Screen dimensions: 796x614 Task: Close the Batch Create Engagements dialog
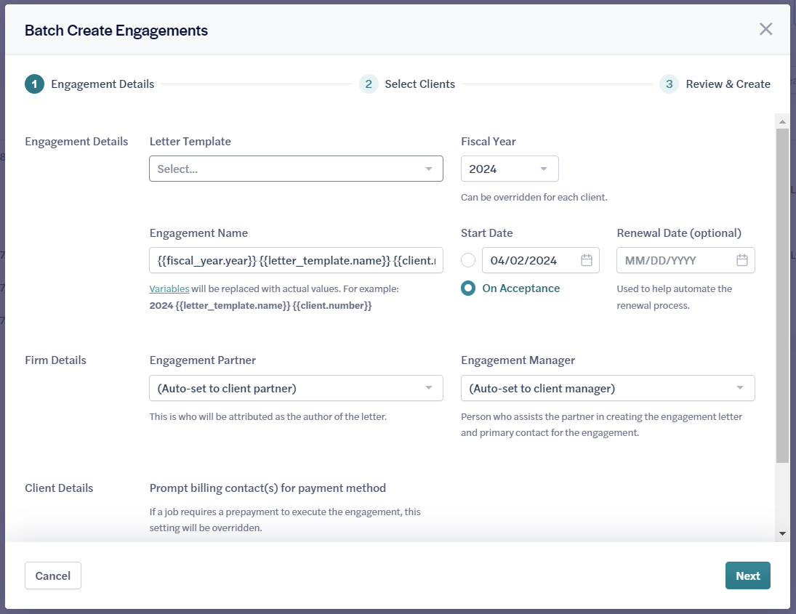765,30
